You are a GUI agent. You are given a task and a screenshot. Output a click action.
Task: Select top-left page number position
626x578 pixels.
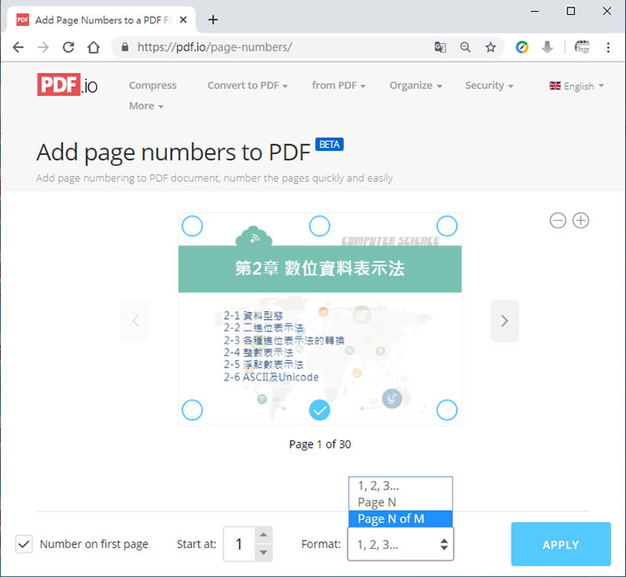pos(192,225)
